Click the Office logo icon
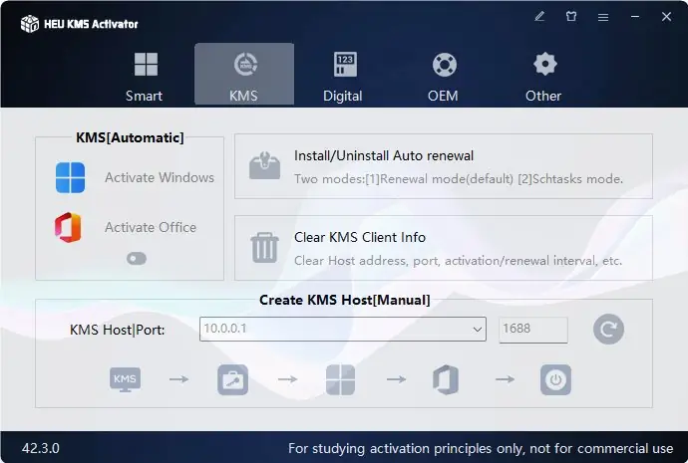 (x=68, y=227)
